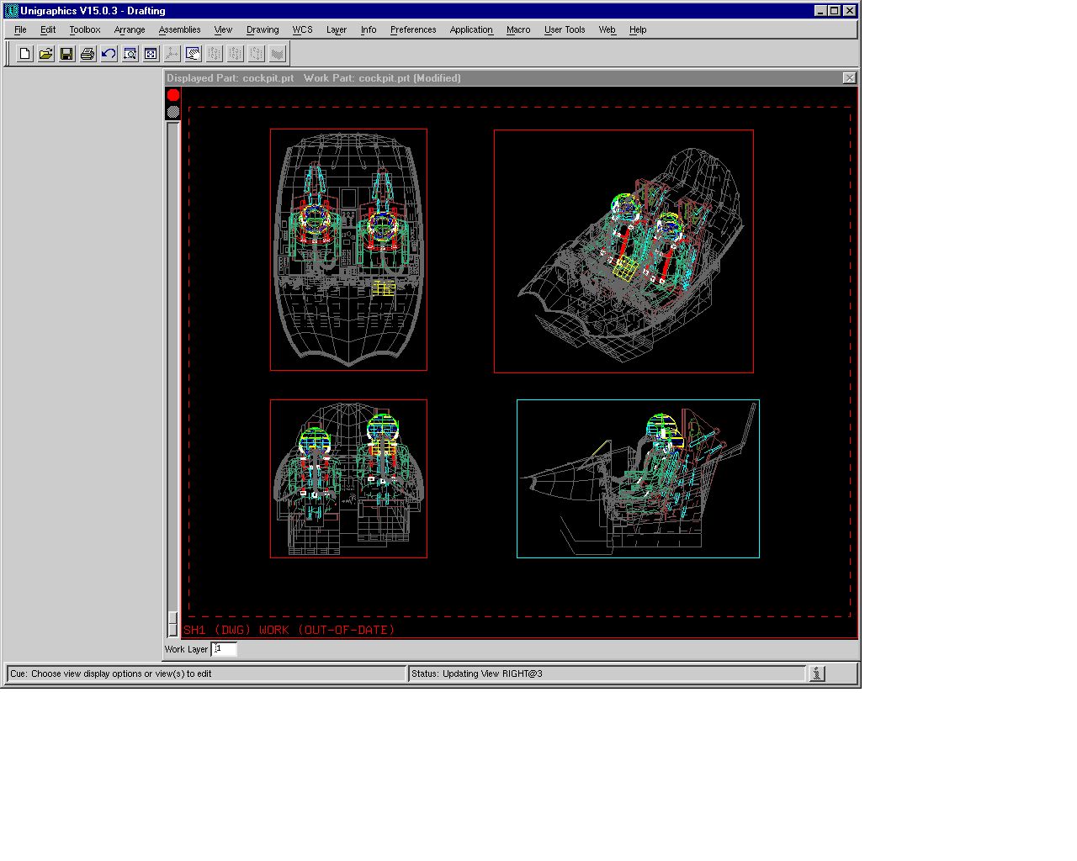Select the isometric cockpit view at top right
This screenshot has width=1077, height=861.
point(623,251)
